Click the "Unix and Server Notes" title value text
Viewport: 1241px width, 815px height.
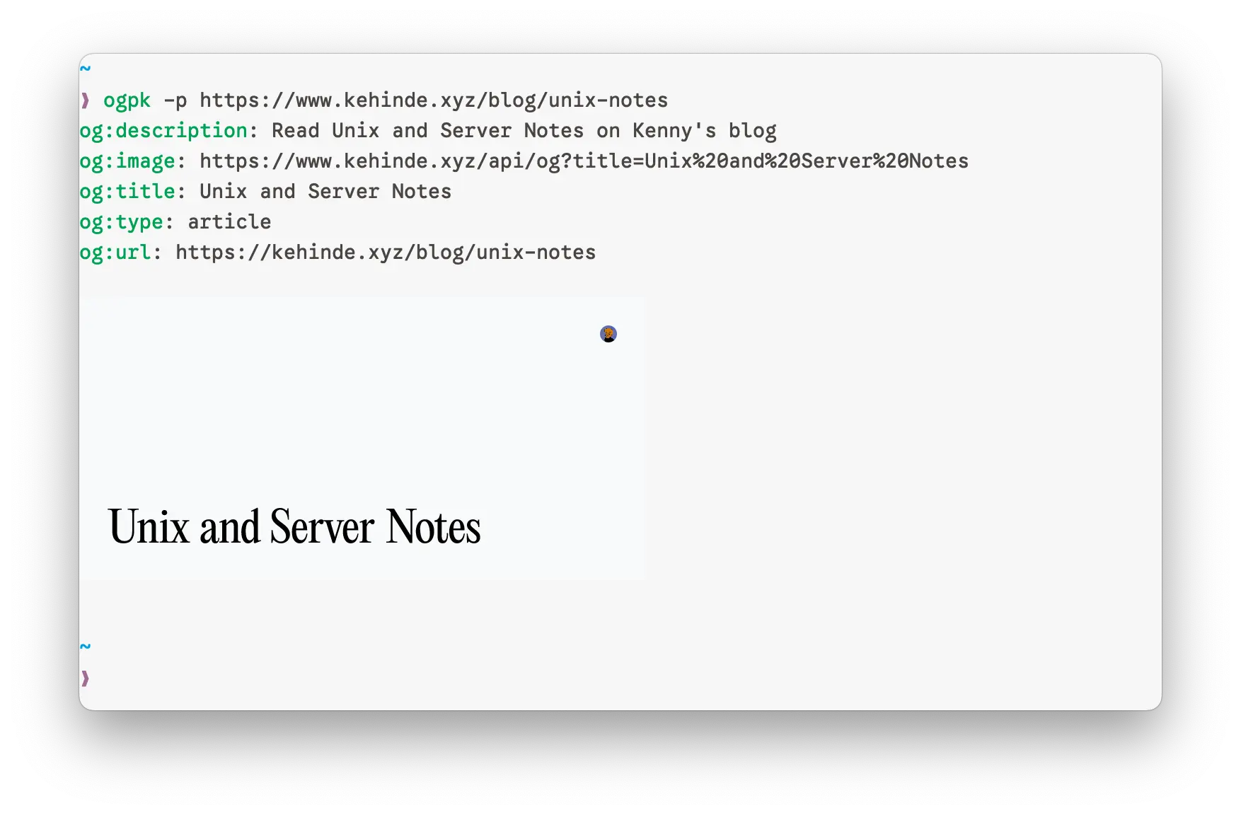click(x=325, y=192)
